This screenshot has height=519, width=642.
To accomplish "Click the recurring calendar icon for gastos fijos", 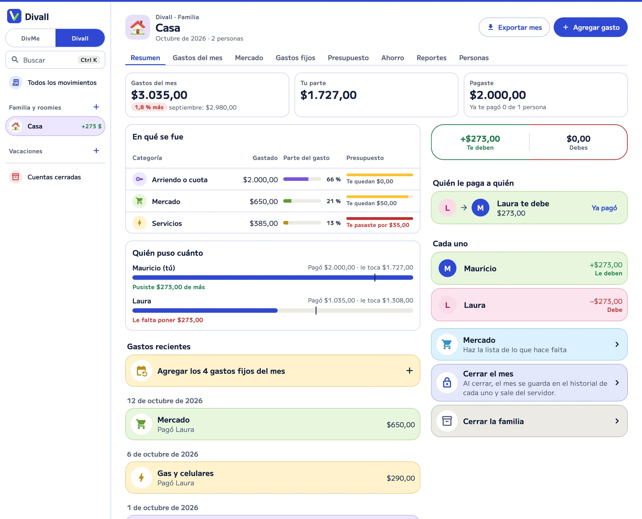I will (141, 371).
